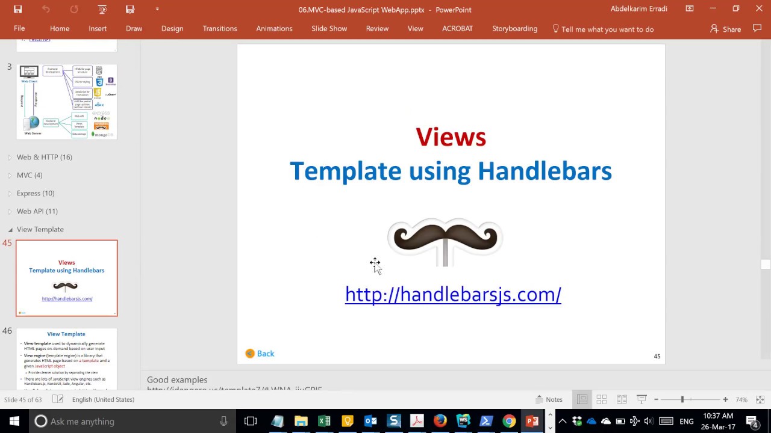The width and height of the screenshot is (771, 433).
Task: Click the spell check status icon
Action: [x=58, y=399]
